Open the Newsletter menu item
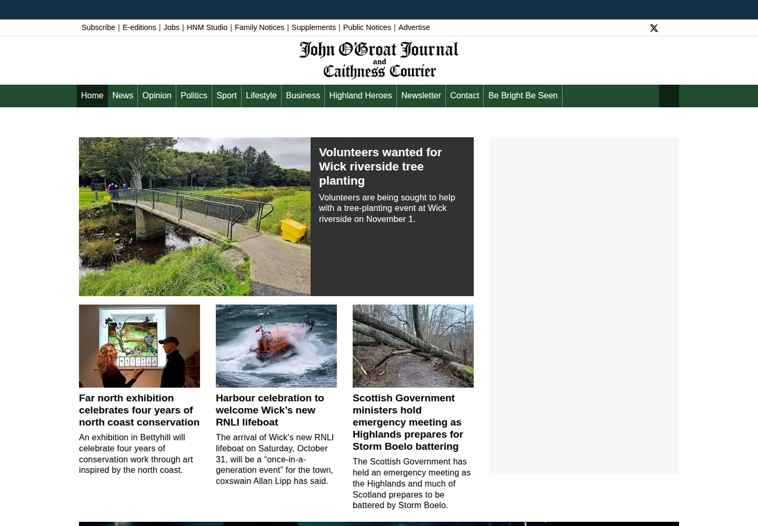The image size is (758, 526). pyautogui.click(x=421, y=96)
